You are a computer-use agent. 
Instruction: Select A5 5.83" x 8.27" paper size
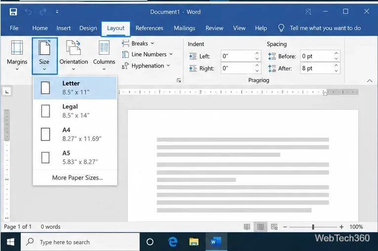point(75,157)
